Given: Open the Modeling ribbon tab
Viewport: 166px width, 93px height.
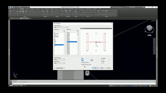Looking at the screenshot, I should (32, 9).
